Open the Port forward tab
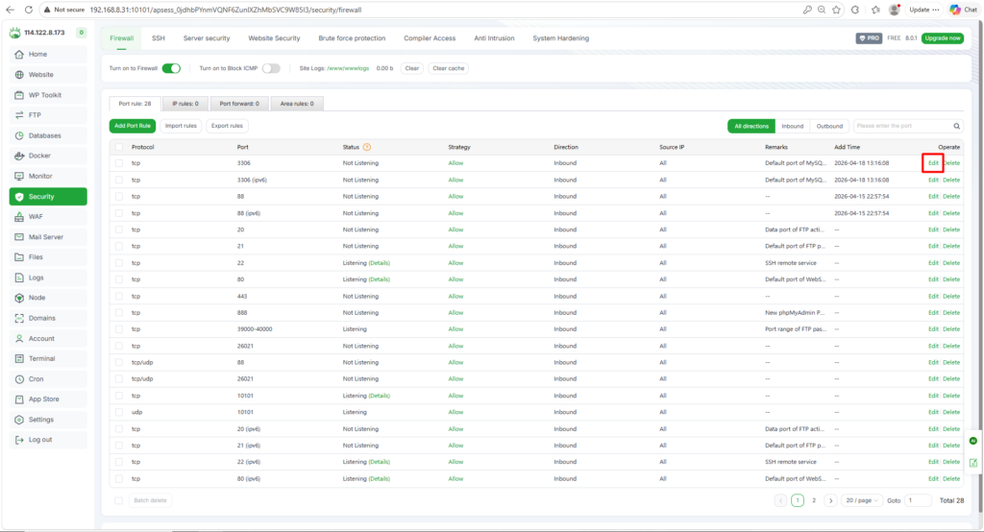Screen dimensions: 984x532 tap(236, 103)
